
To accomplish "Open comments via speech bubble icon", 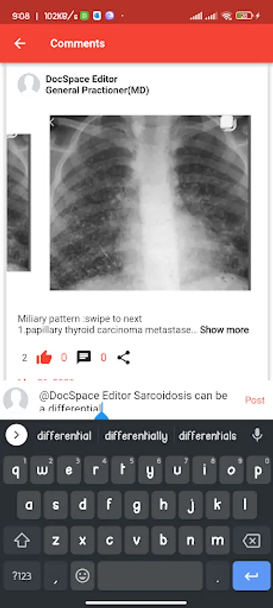I will click(x=84, y=357).
